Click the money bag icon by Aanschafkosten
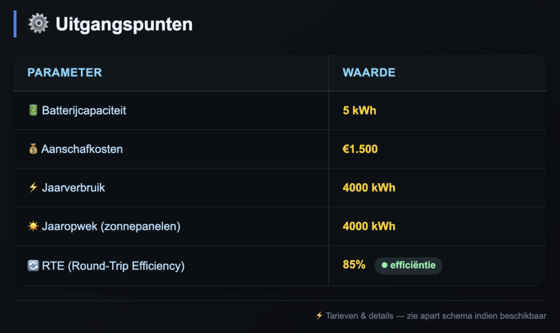Screen dimensions: 560x333 [x=33, y=149]
